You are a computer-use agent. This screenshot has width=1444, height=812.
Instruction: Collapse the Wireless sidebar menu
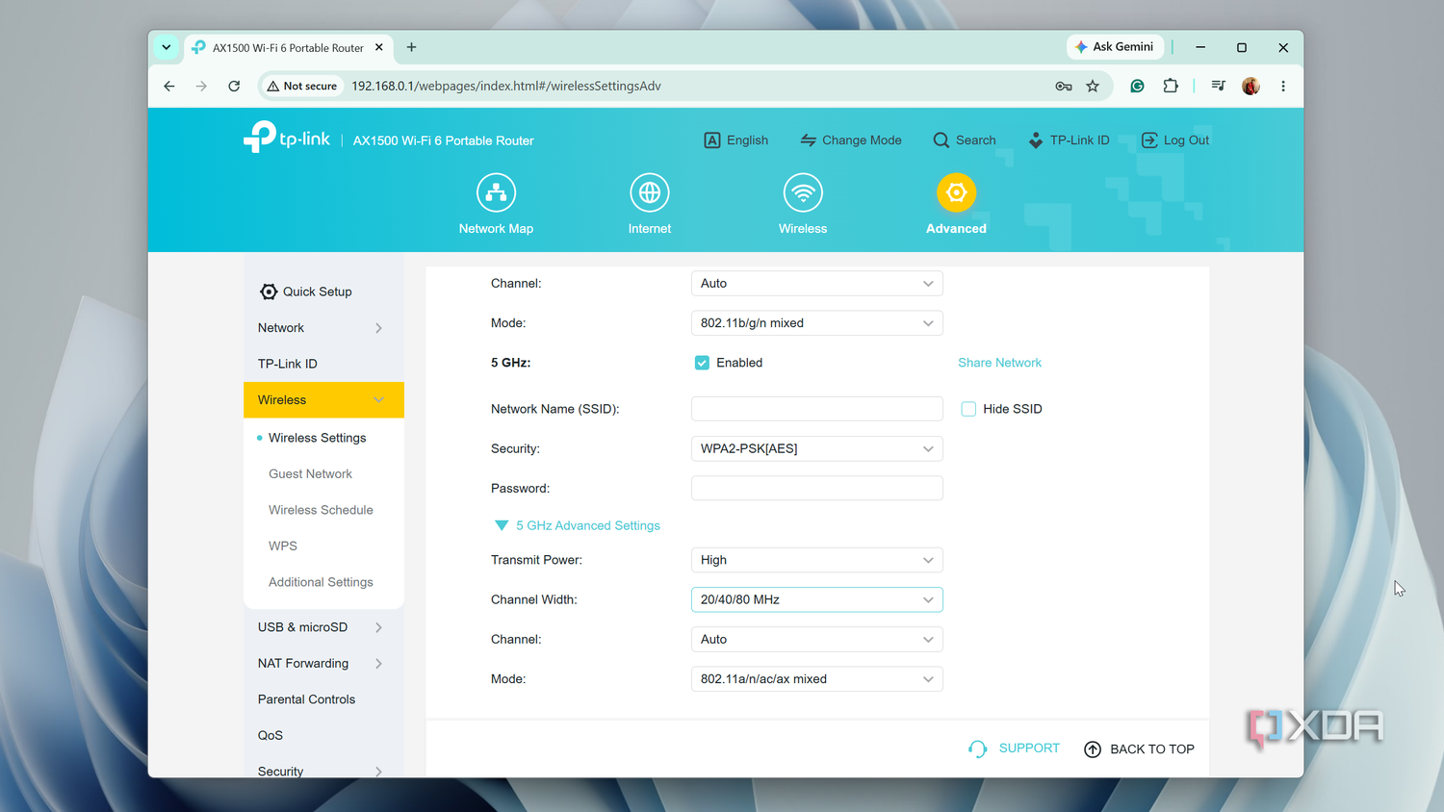[x=323, y=400]
